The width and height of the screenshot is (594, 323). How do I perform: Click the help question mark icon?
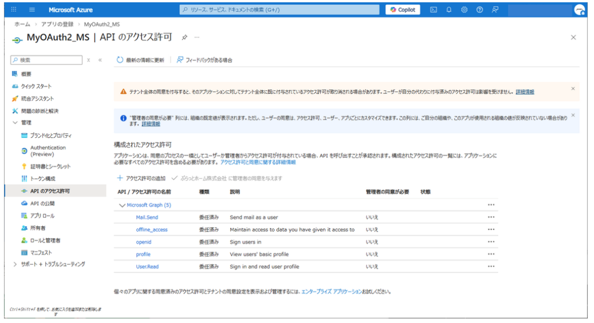[x=480, y=10]
